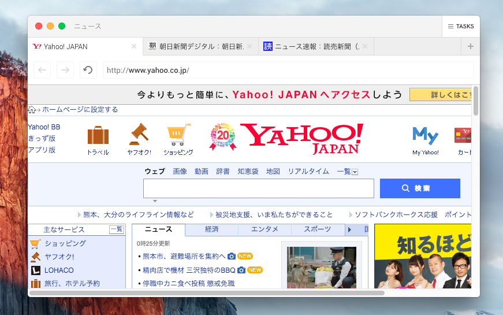Open the Yahoo Auctions gavel icon
The height and width of the screenshot is (315, 503).
click(139, 135)
